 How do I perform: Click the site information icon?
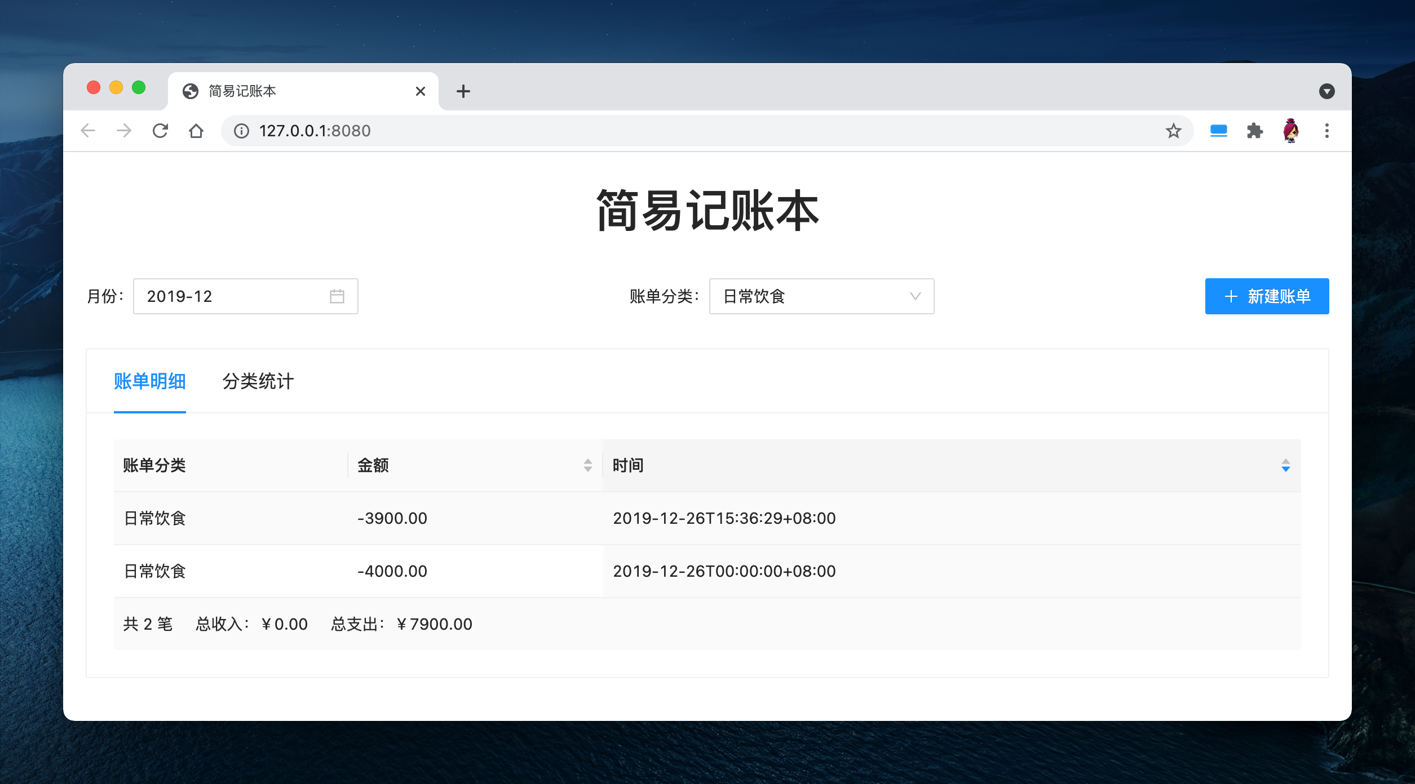pos(241,131)
